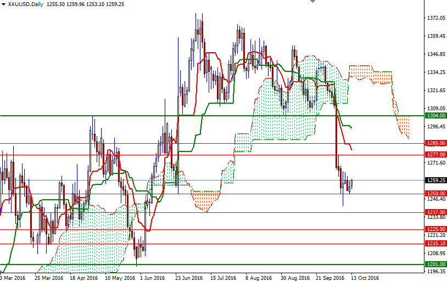Viewport: 447px width, 282px height.
Task: Click the 21 Sep 2016 date on time axis
Action: (330, 278)
